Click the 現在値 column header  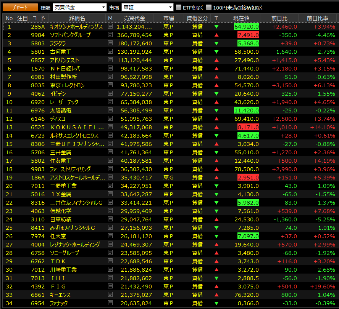click(241, 18)
